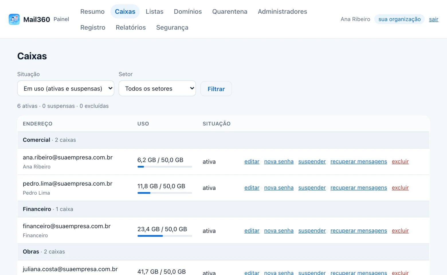Click editar for financeiro mailbox
447x275 pixels.
(252, 231)
